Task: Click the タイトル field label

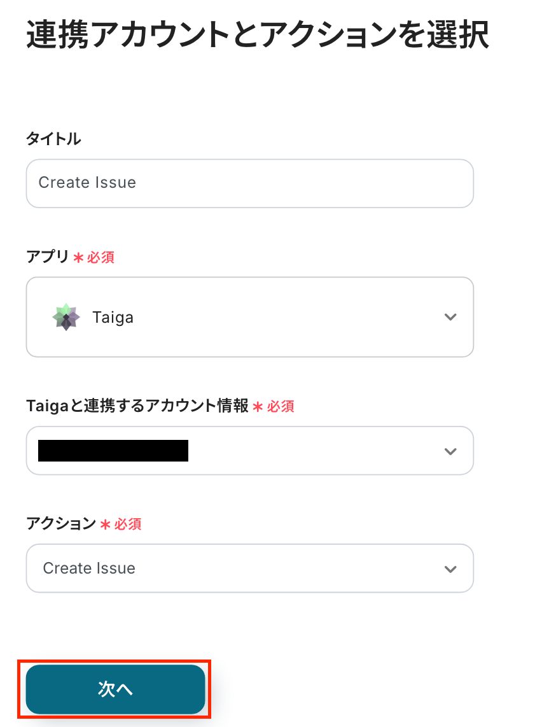Action: (53, 139)
